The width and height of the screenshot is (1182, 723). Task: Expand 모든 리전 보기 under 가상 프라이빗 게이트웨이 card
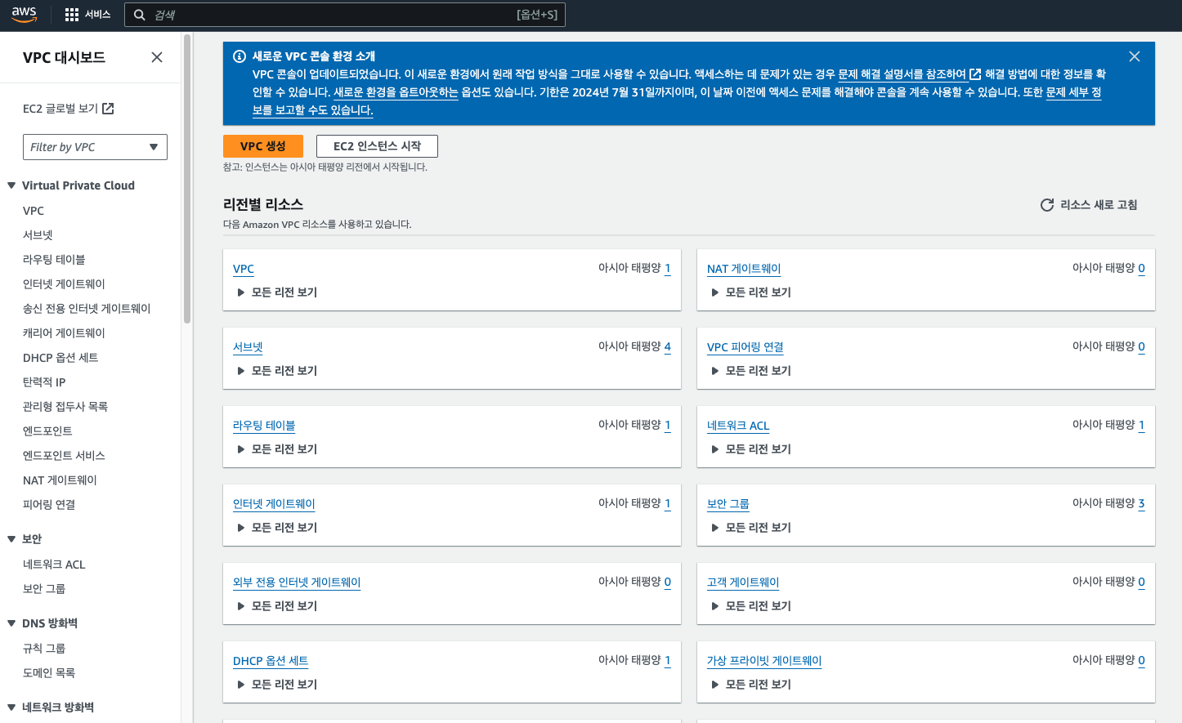(751, 685)
